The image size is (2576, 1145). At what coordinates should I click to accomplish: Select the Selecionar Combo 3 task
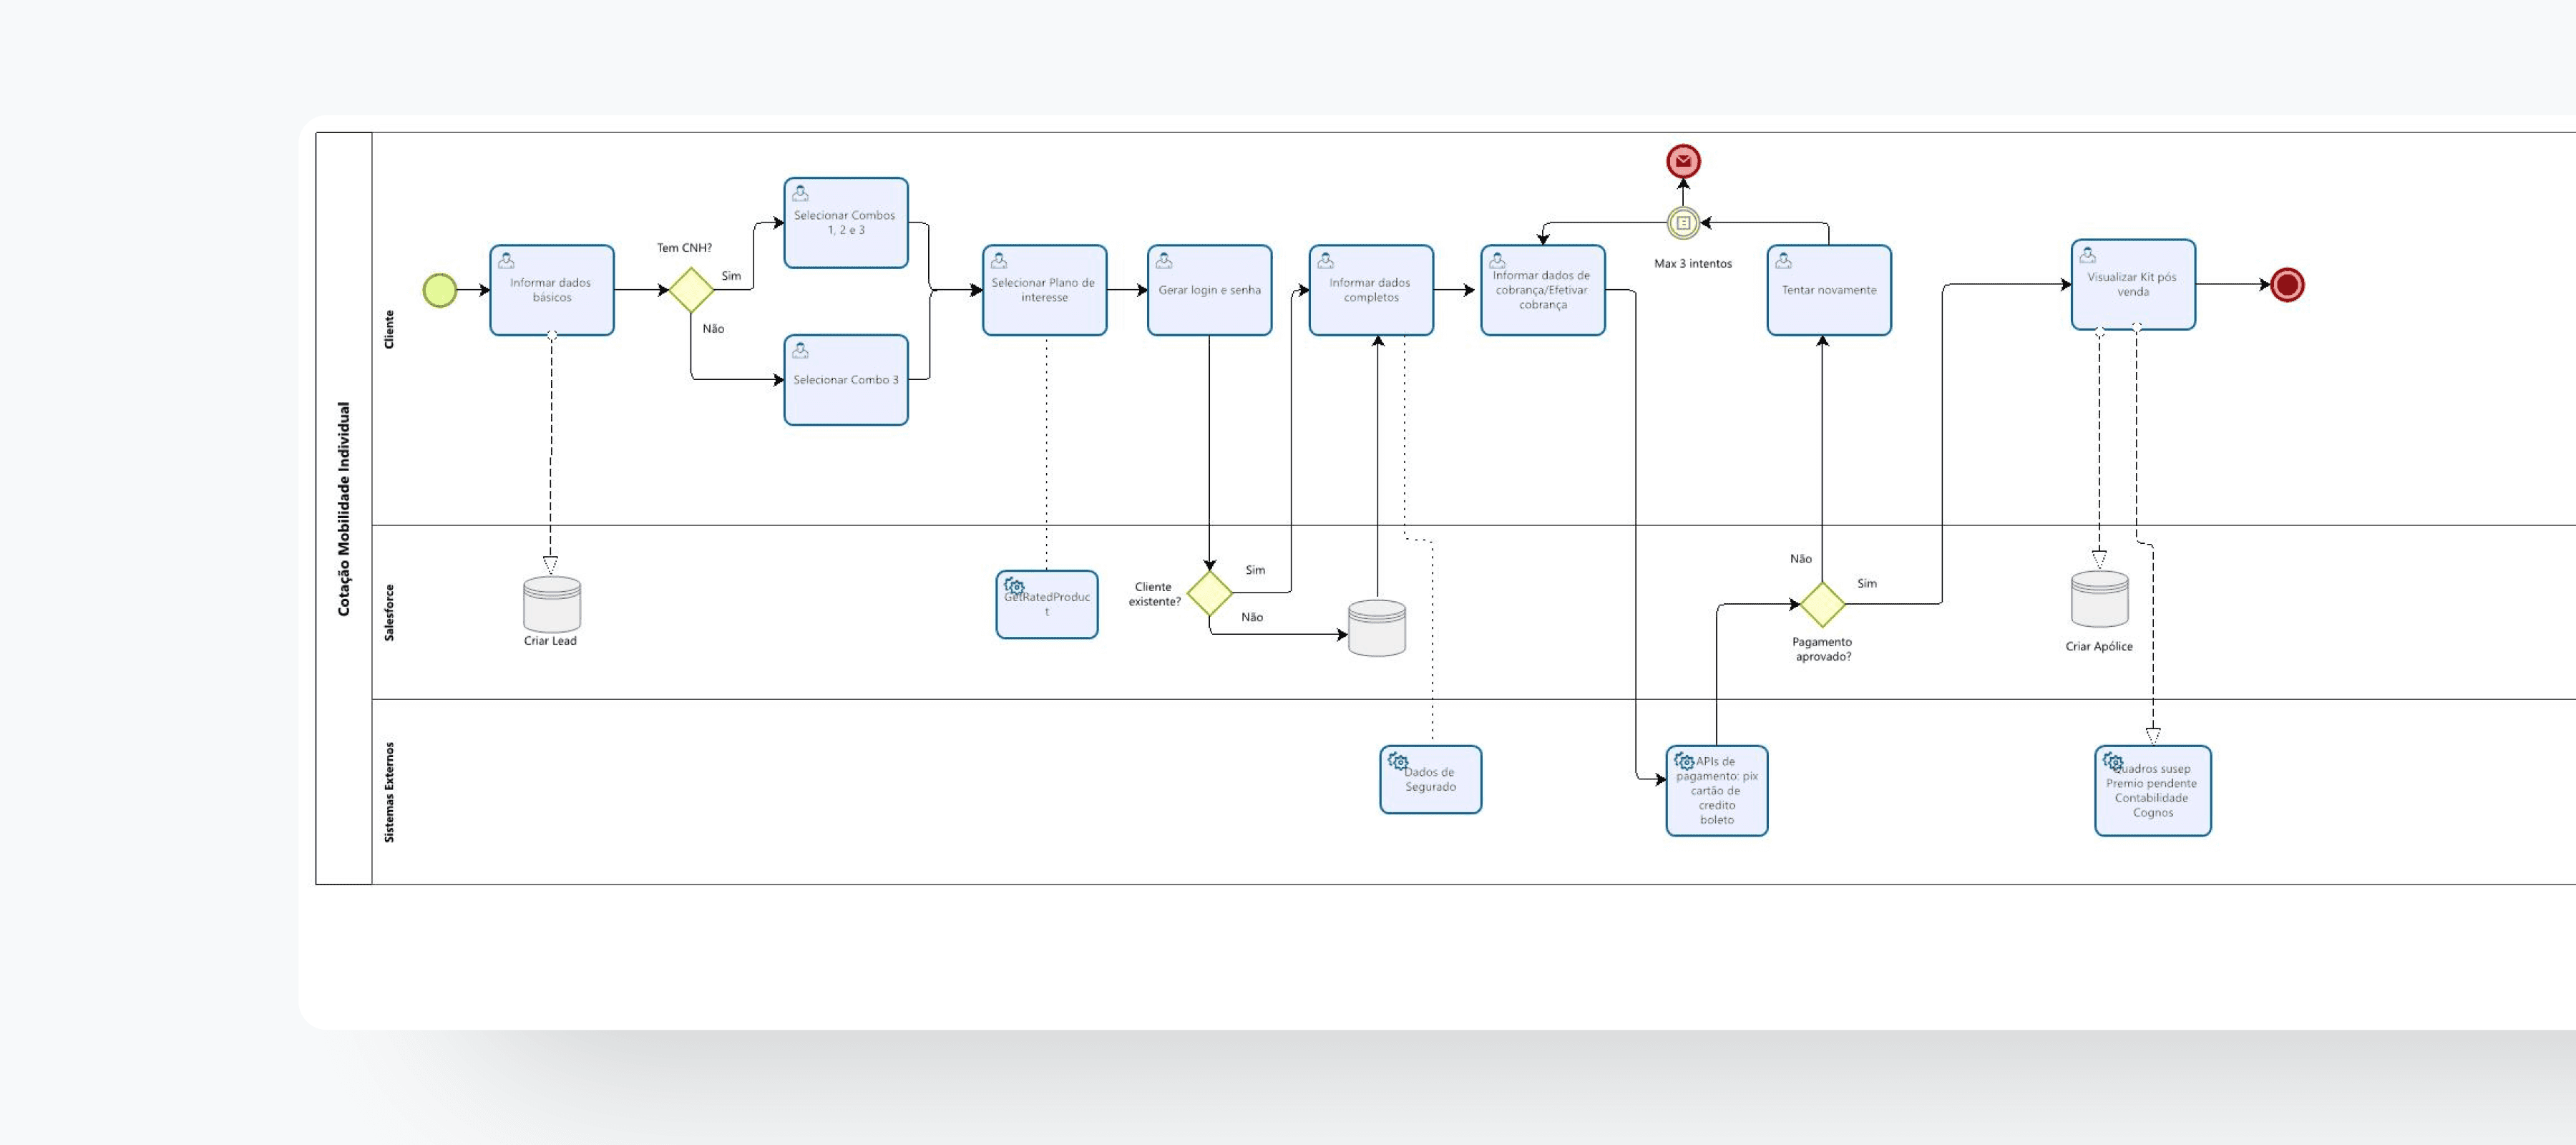click(x=846, y=380)
